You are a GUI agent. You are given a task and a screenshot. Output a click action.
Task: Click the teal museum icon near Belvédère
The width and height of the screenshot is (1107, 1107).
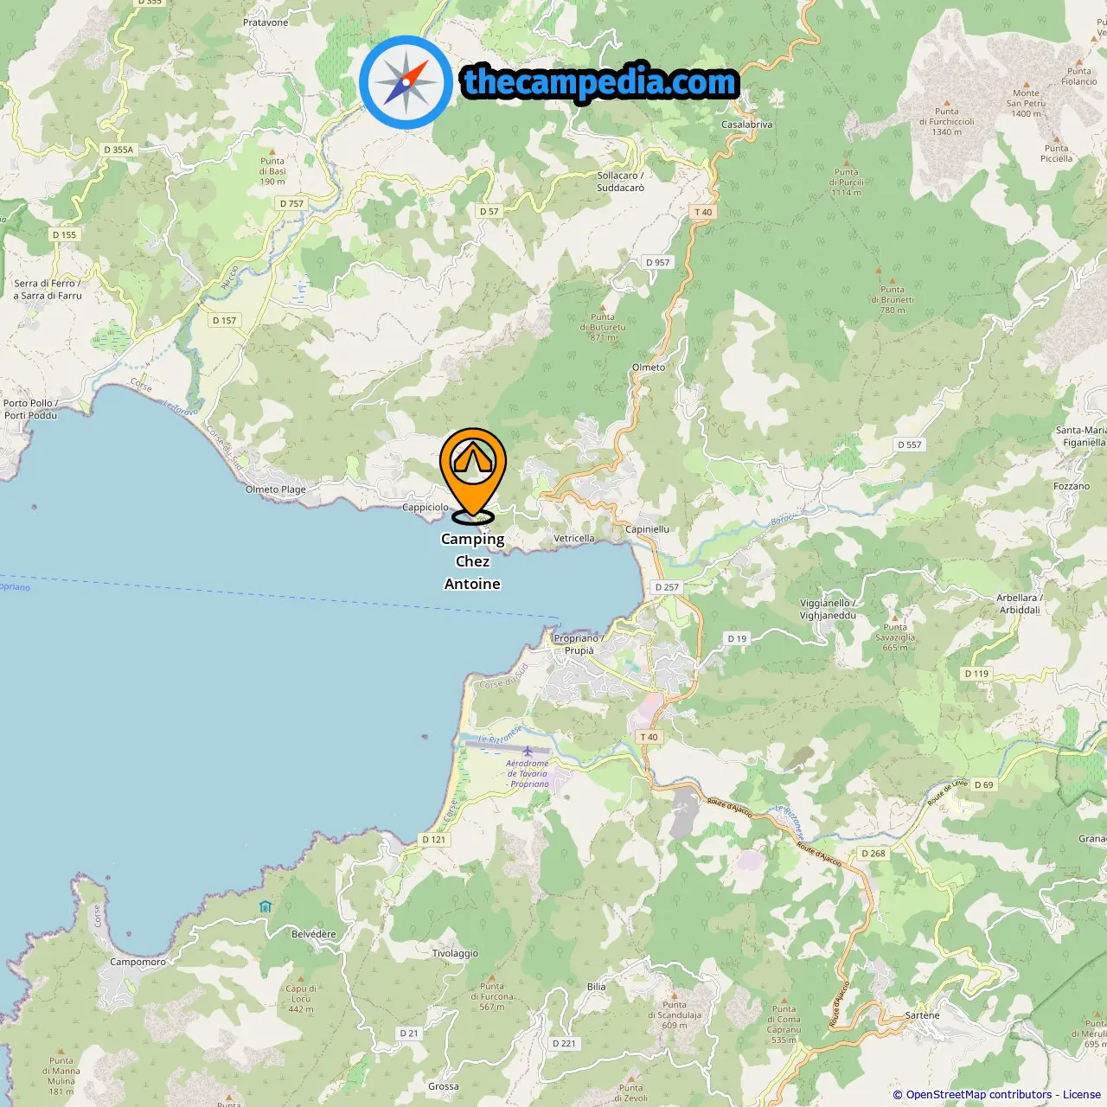[x=266, y=906]
